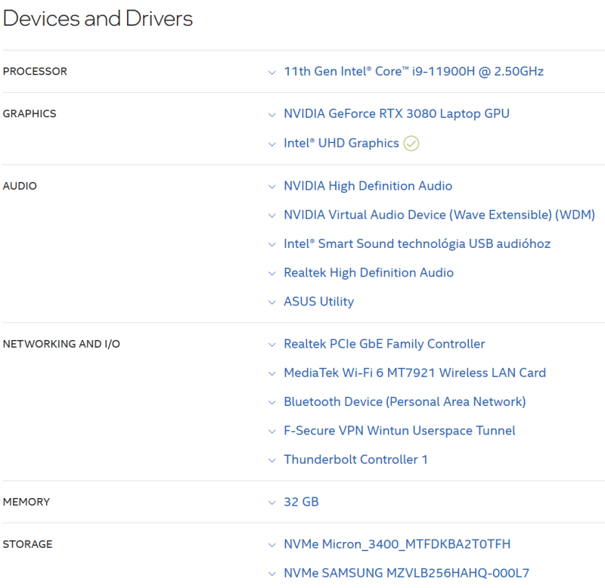The width and height of the screenshot is (605, 588).
Task: Click the NETWORKING AND I/O section label
Action: [x=62, y=344]
